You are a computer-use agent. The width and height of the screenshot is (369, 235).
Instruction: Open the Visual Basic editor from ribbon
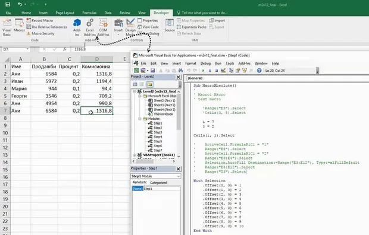[x=7, y=27]
